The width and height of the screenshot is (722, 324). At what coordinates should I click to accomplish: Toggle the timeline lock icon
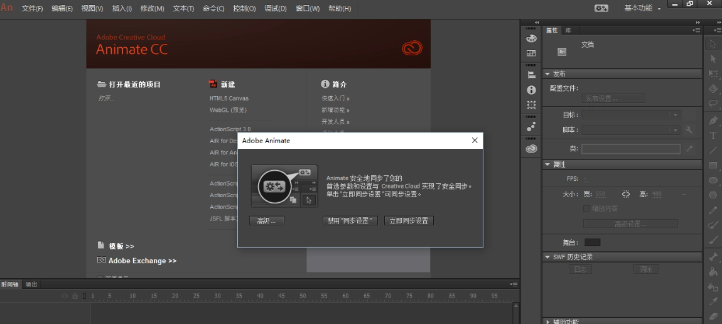[75, 296]
